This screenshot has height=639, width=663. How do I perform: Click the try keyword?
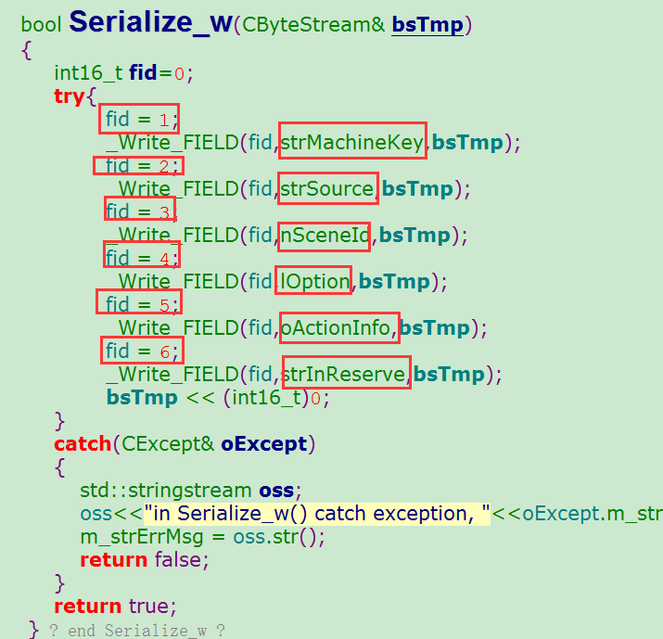[x=70, y=96]
